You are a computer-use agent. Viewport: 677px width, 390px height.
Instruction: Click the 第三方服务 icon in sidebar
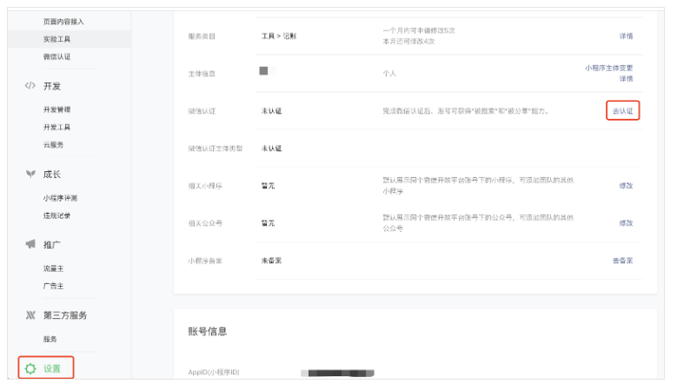click(x=30, y=315)
